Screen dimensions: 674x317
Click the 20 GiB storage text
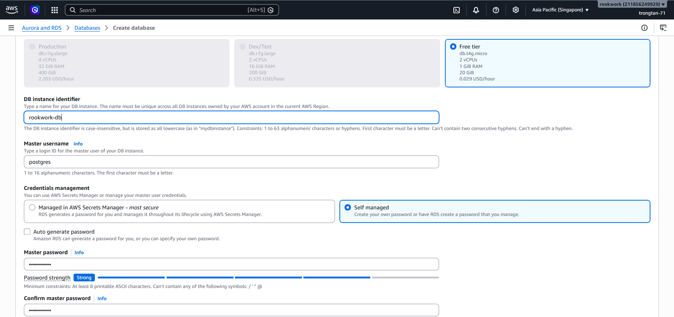click(467, 73)
